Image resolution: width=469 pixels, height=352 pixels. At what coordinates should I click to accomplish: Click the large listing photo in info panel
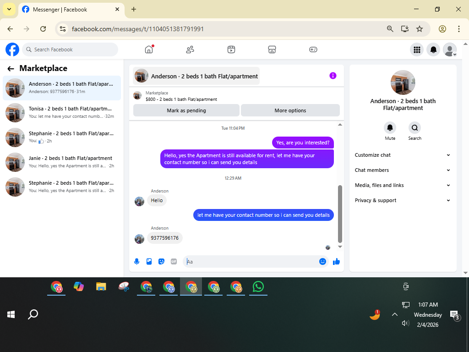403,82
